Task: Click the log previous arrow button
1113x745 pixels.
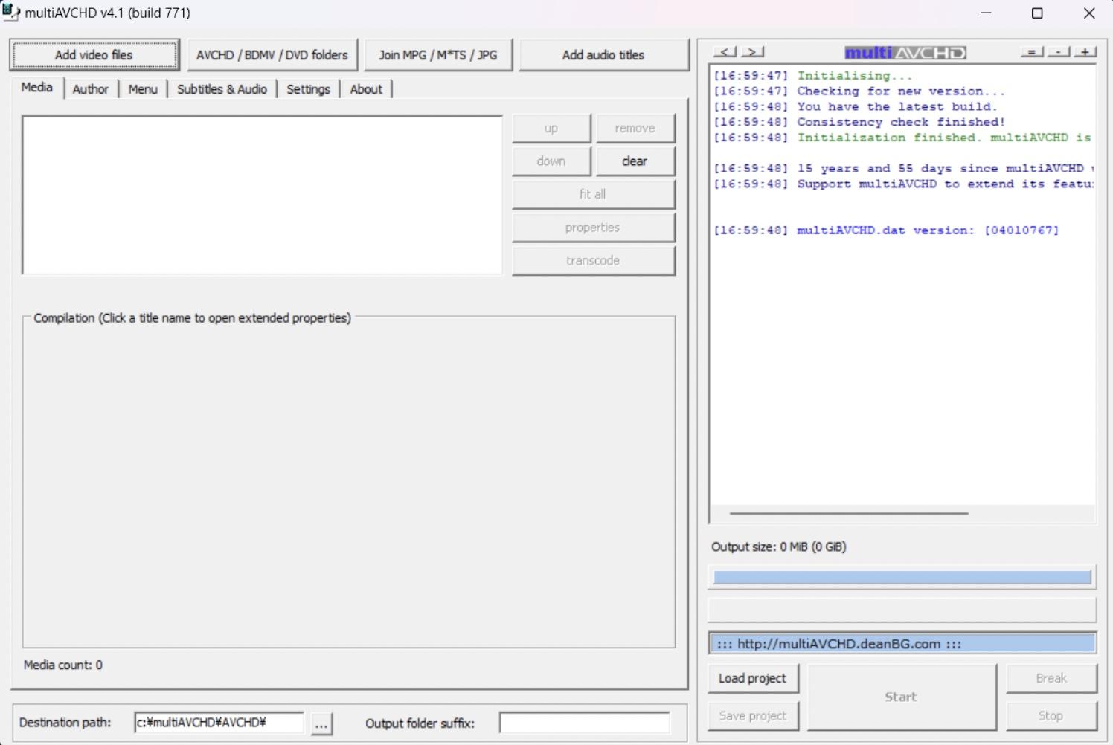Action: (x=725, y=52)
